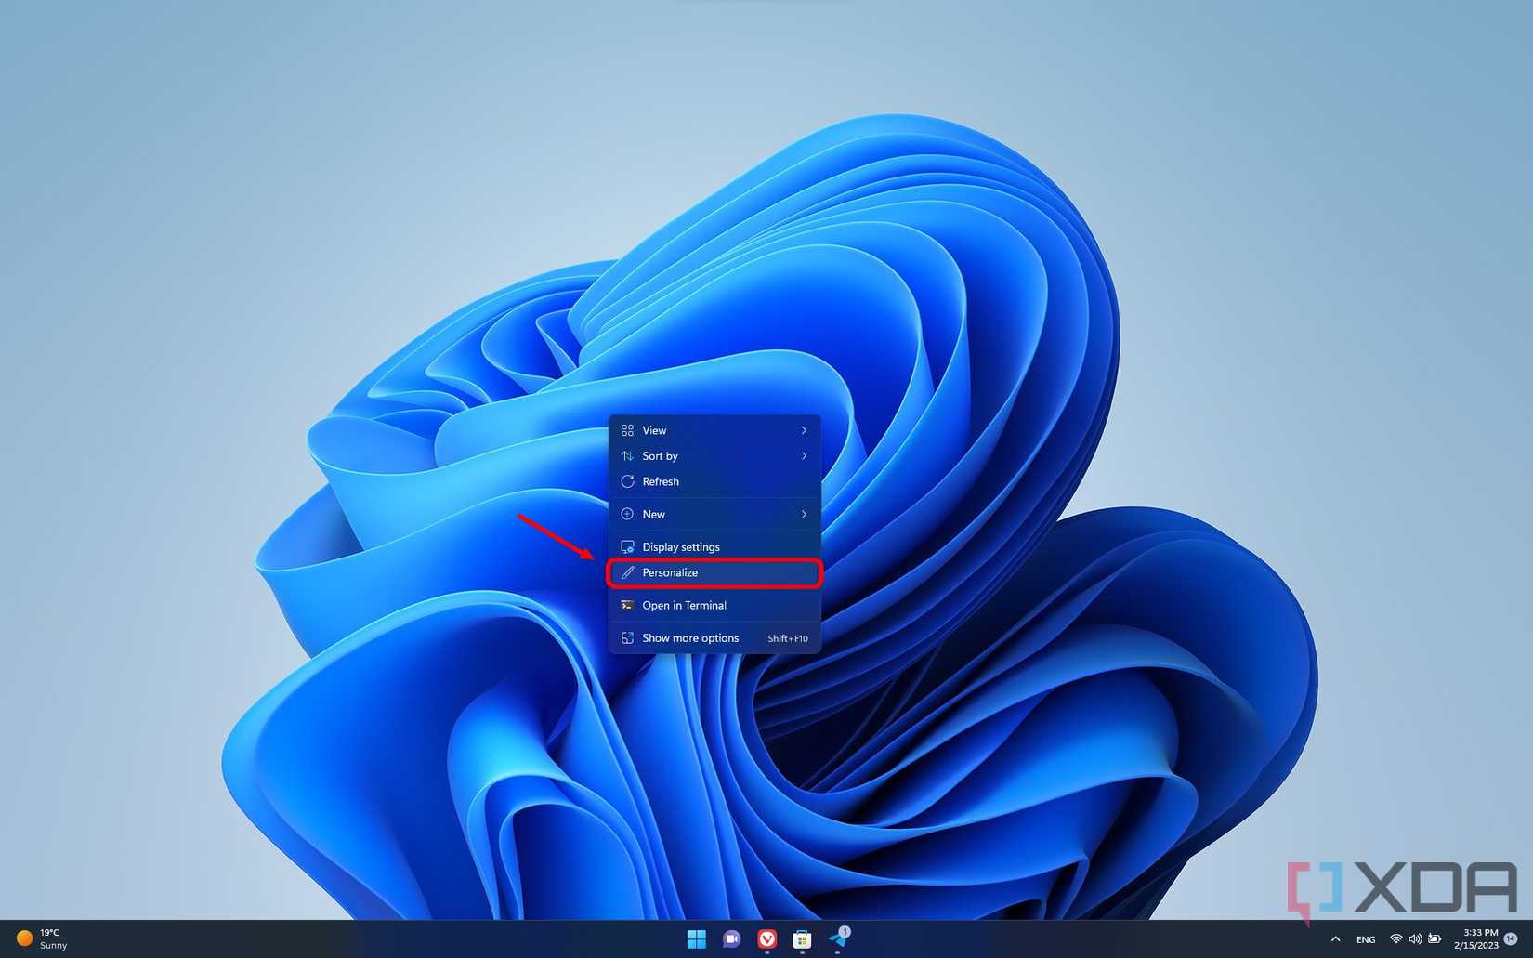Open notifications via the badge showing 14
The height and width of the screenshot is (958, 1533).
coord(1512,939)
